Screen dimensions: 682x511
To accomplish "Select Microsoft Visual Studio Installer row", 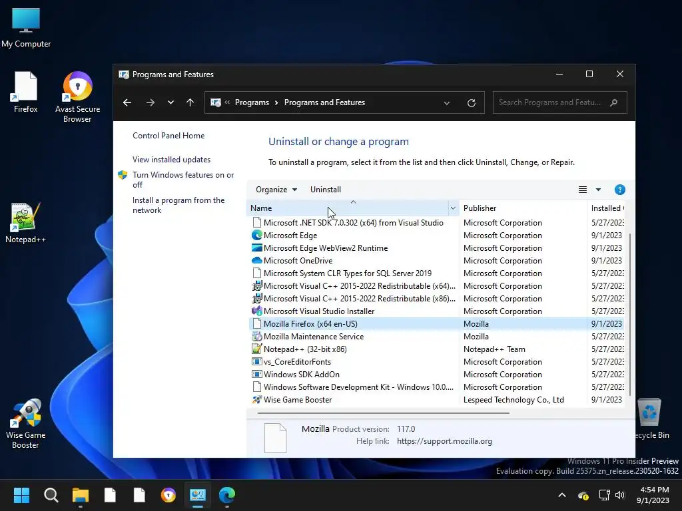I will click(437, 311).
